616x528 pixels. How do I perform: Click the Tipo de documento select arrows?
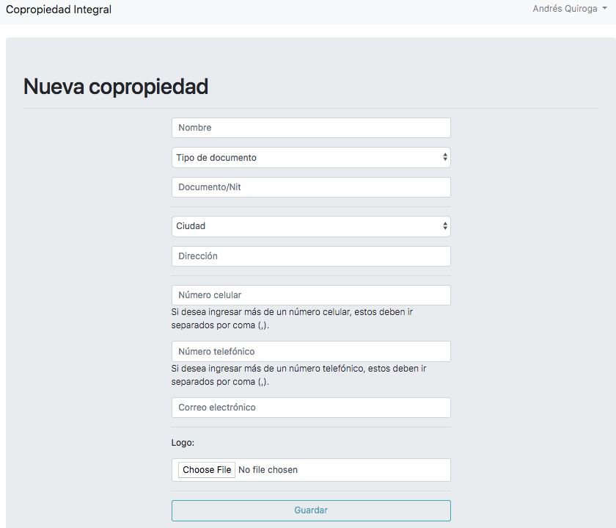[444, 157]
